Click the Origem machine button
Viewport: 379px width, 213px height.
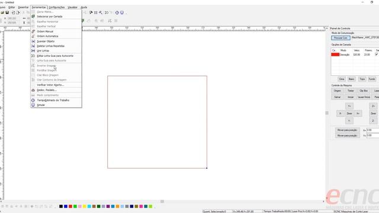pyautogui.click(x=338, y=91)
